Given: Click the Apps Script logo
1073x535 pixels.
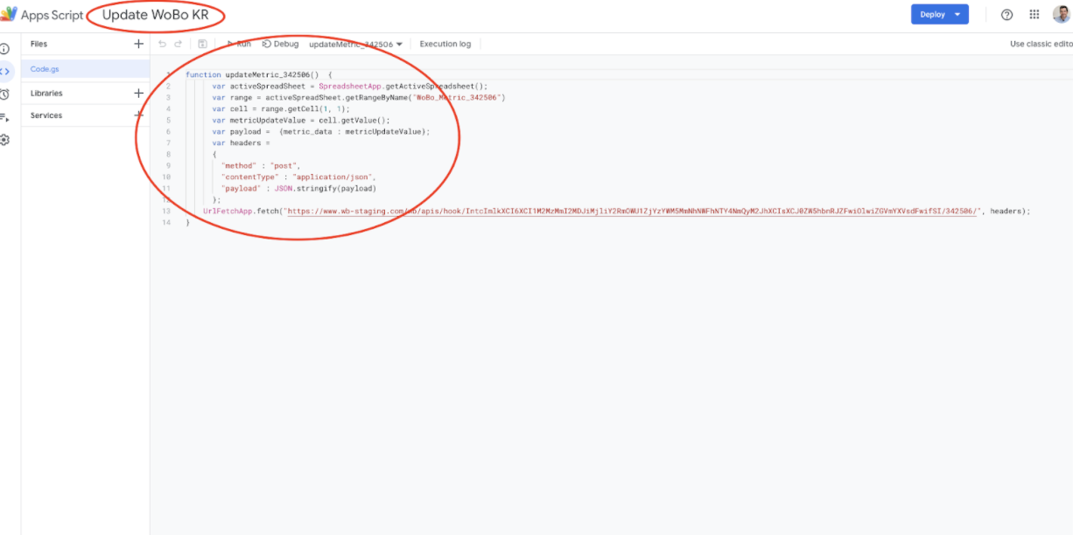Looking at the screenshot, I should pos(9,14).
